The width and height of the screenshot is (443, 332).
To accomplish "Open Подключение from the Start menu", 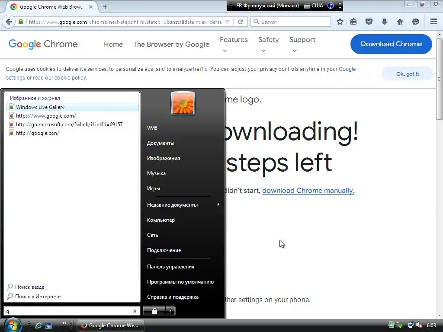I will [x=164, y=250].
